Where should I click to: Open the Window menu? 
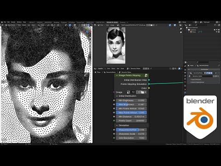click(x=19, y=22)
